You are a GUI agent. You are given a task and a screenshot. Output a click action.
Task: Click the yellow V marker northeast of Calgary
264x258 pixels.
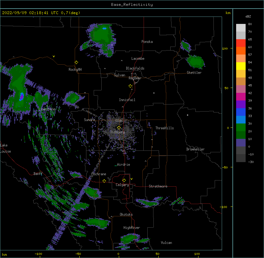click(131, 179)
